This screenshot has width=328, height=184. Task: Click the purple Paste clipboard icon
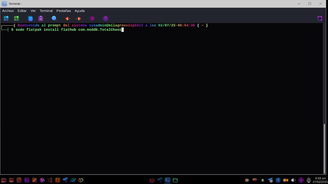click(x=41, y=19)
